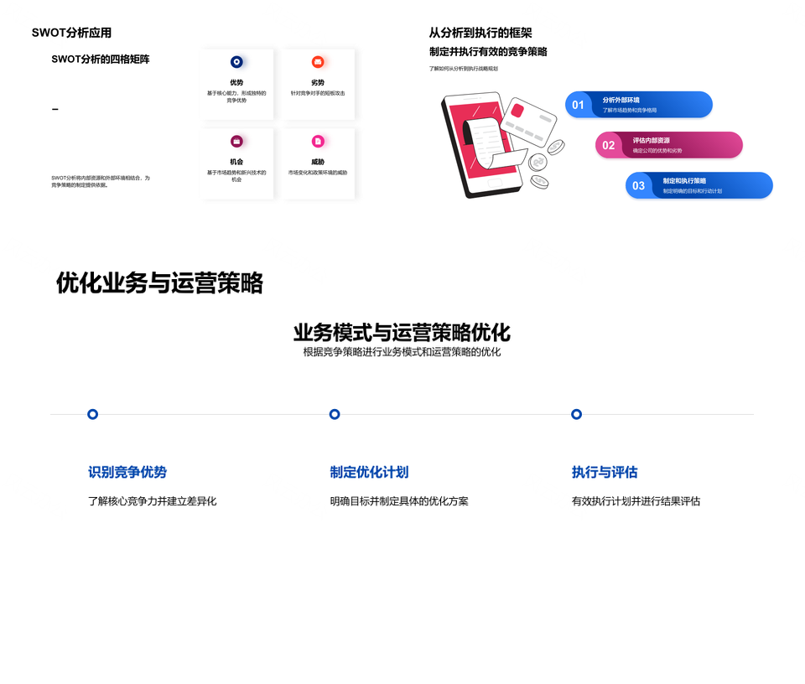Image resolution: width=805 pixels, height=684 pixels.
Task: Click text 针对竞争对手的短板攻击
Action: pyautogui.click(x=318, y=93)
